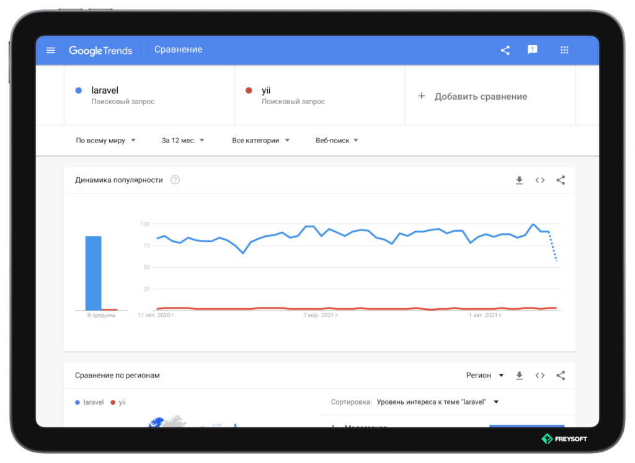Image resolution: width=635 pixels, height=463 pixels.
Task: Select the yii search term card
Action: coord(319,95)
